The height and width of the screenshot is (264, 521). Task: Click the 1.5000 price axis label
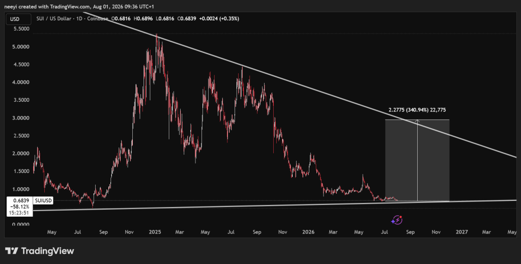coord(21,171)
